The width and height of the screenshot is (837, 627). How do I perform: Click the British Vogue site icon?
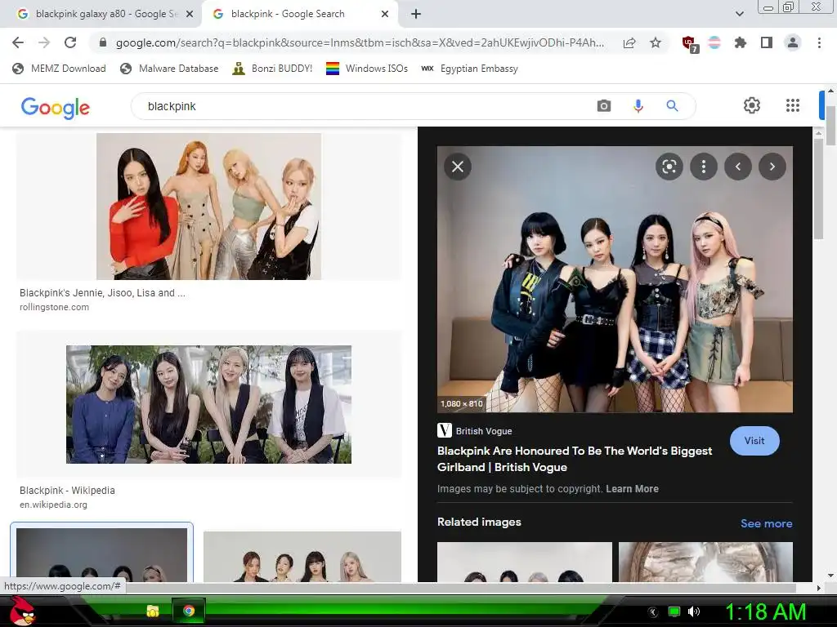coord(444,431)
